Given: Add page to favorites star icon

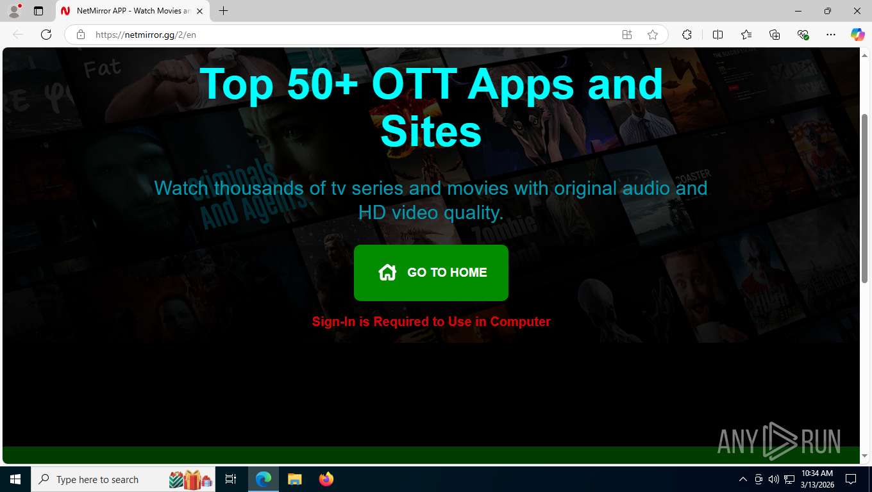Looking at the screenshot, I should 653,35.
